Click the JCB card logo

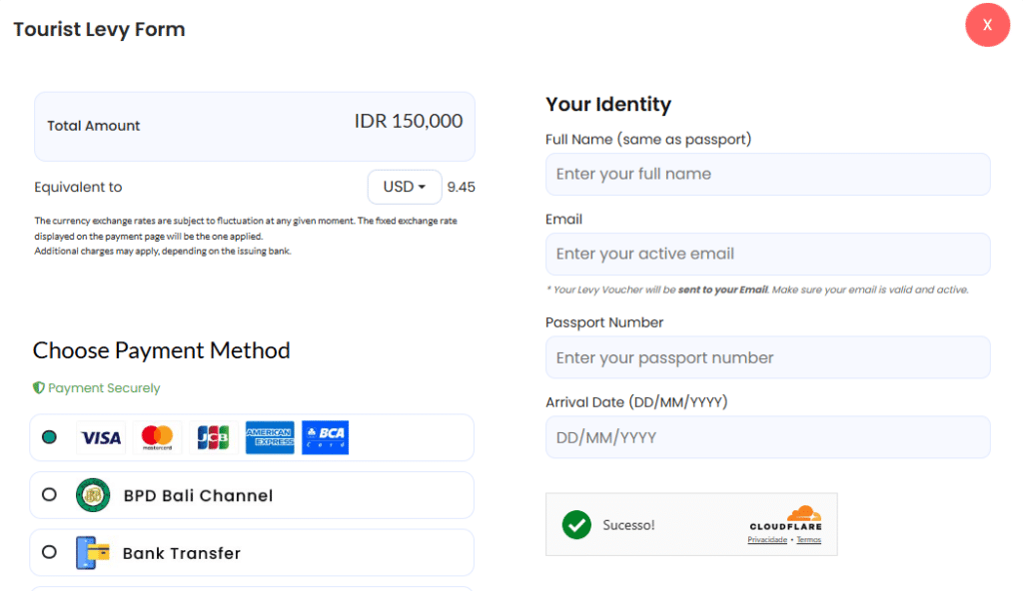tap(213, 437)
